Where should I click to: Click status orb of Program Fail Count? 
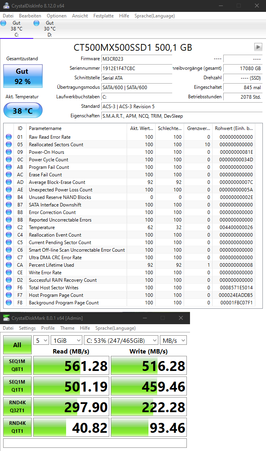9,167
